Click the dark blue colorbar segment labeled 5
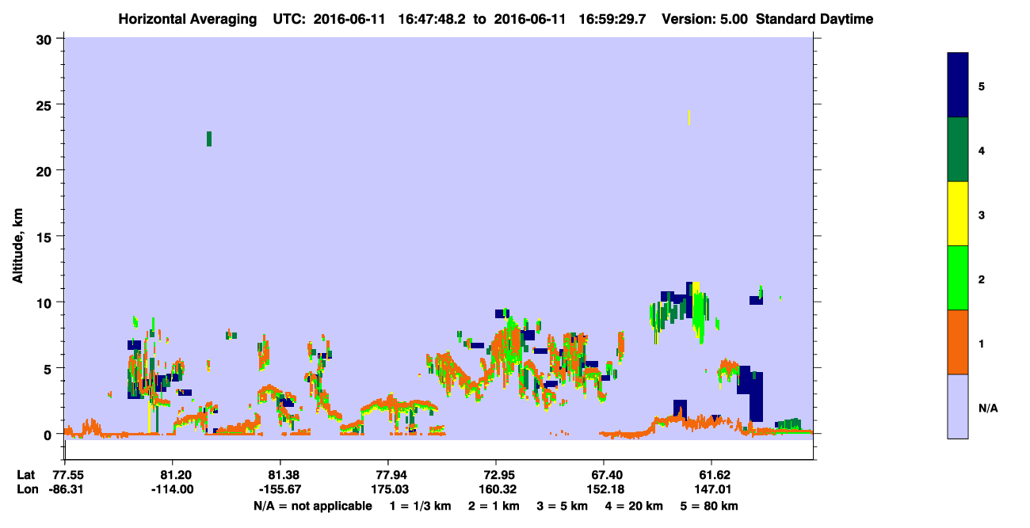Image resolution: width=1030 pixels, height=528 pixels. pos(958,85)
